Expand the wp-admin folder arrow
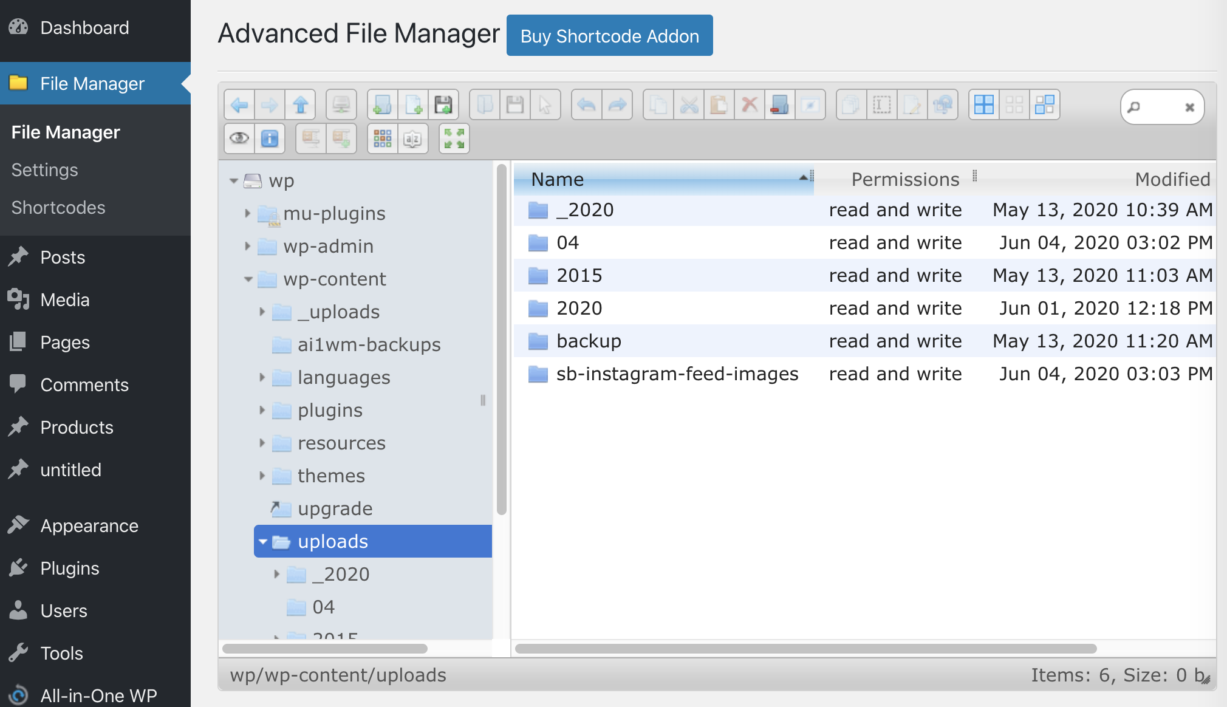Screen dimensions: 1227x707 pos(247,246)
